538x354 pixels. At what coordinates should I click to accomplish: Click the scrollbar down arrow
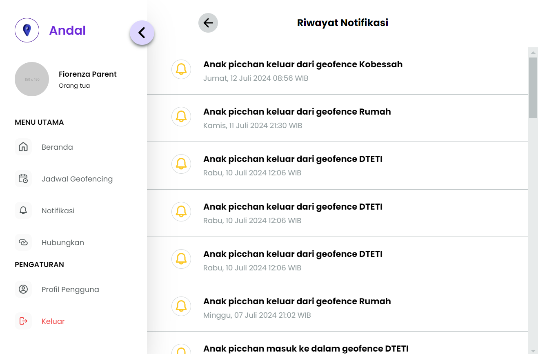(533, 350)
